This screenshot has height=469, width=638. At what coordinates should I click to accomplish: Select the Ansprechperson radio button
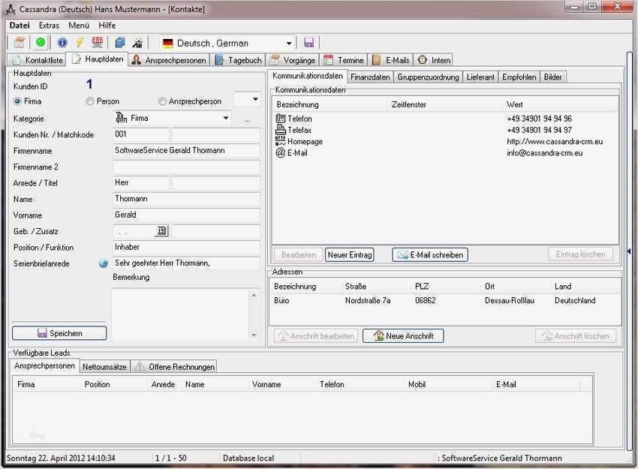coord(162,101)
